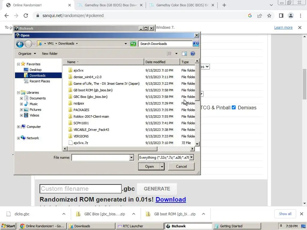
Task: Click the change view icon in the dialog toolbar
Action: 169,54
